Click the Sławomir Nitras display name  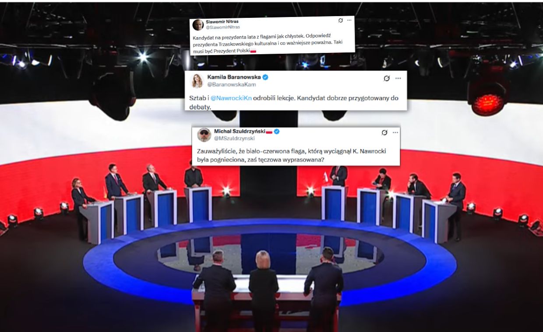222,21
